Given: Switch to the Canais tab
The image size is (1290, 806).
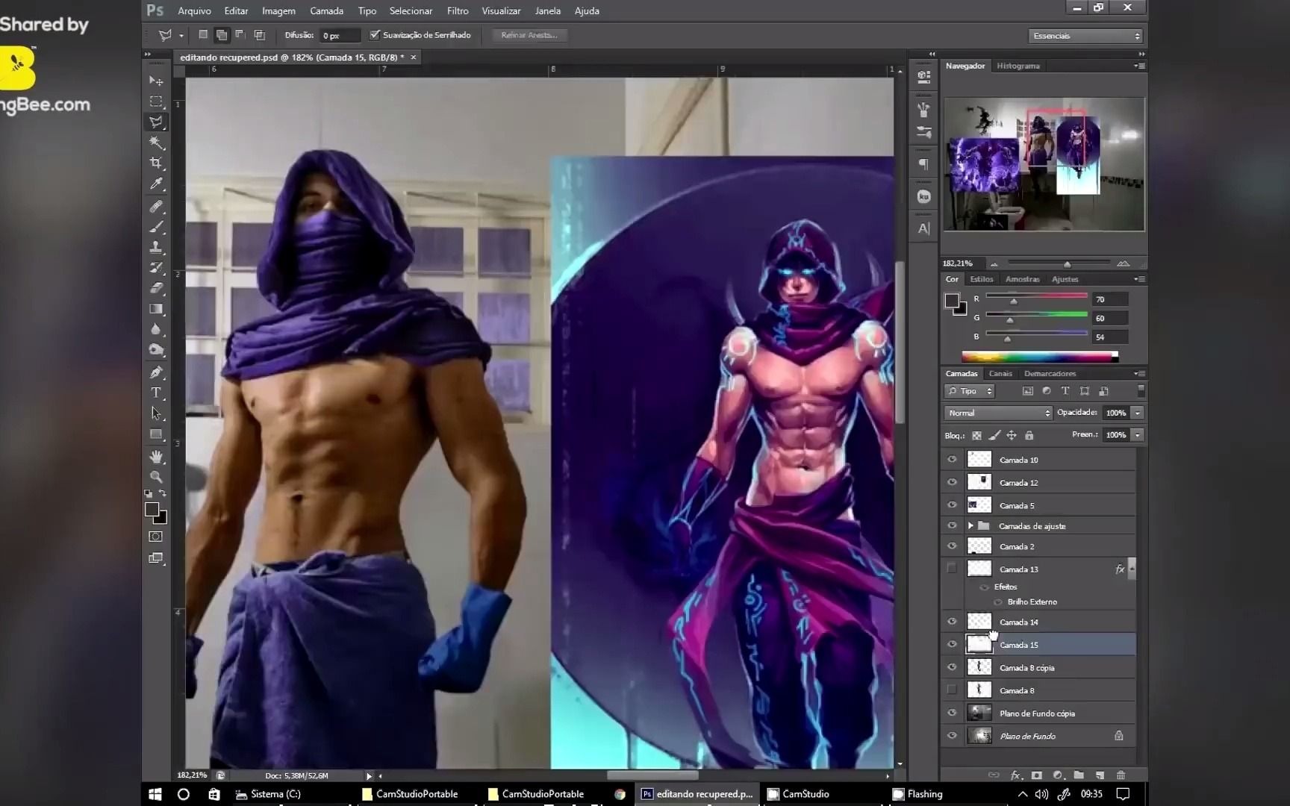Looking at the screenshot, I should 1000,373.
